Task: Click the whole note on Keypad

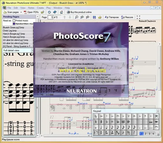Action: [x=96, y=127]
